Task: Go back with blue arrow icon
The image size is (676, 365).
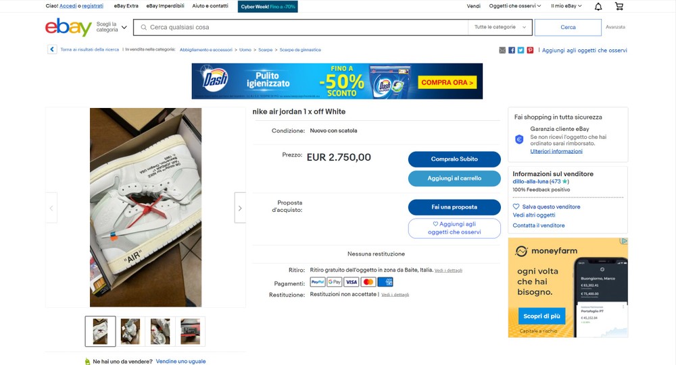Action: coord(52,49)
